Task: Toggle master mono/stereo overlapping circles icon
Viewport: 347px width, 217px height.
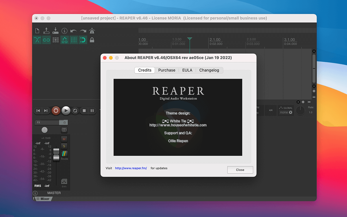Action: pos(64,130)
